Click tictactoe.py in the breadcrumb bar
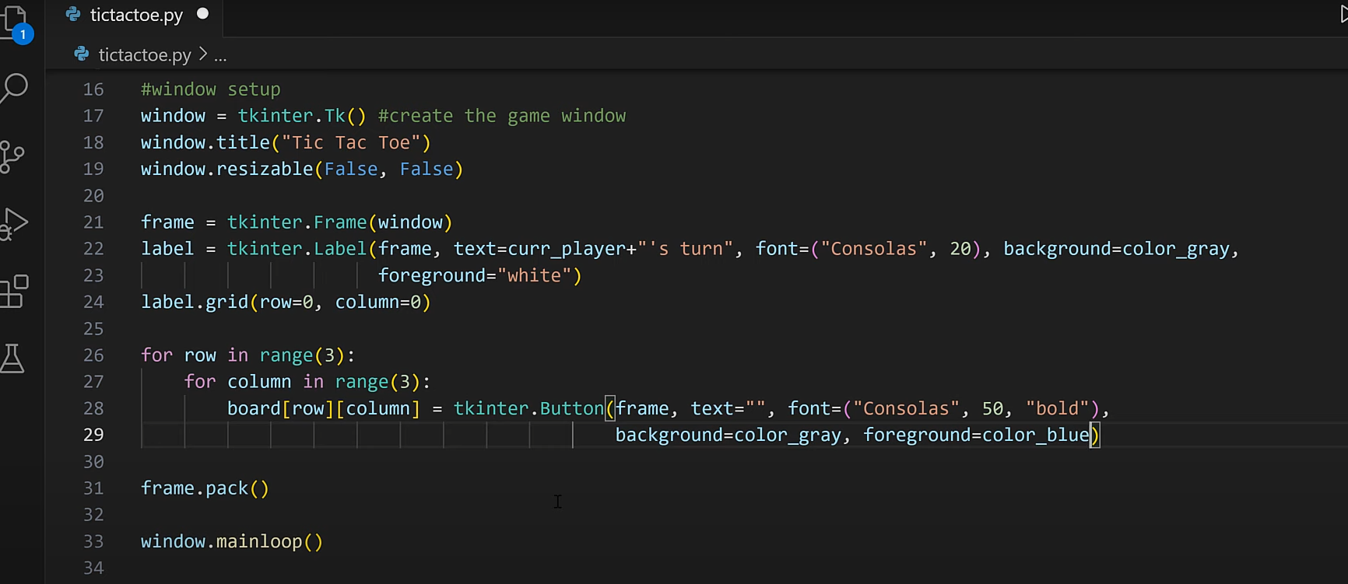This screenshot has width=1348, height=584. pyautogui.click(x=145, y=55)
